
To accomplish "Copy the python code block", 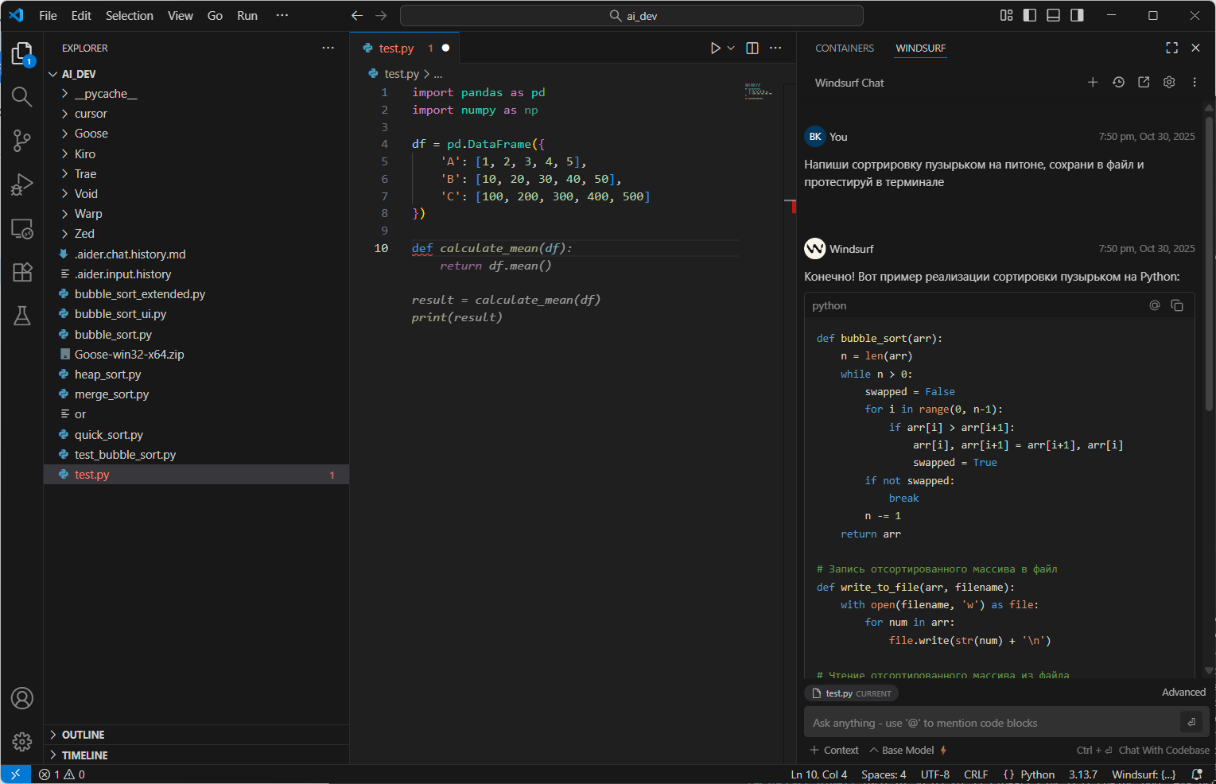I will (x=1177, y=305).
